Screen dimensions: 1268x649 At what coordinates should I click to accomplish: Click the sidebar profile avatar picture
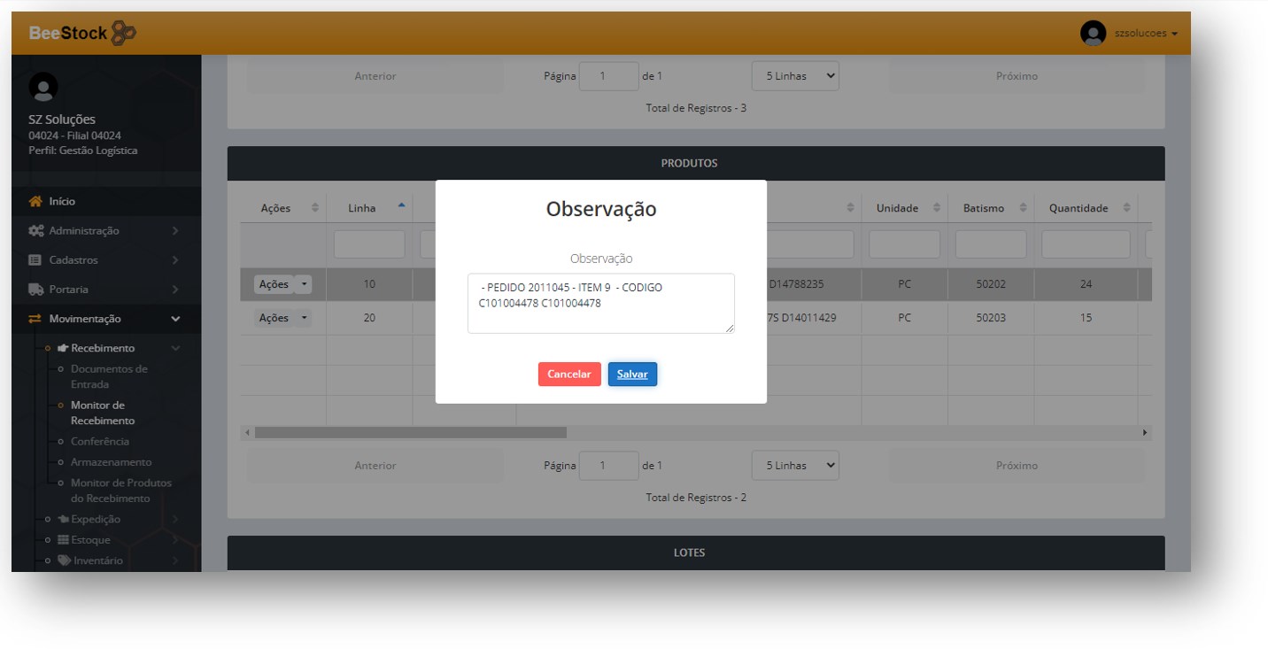coord(43,87)
